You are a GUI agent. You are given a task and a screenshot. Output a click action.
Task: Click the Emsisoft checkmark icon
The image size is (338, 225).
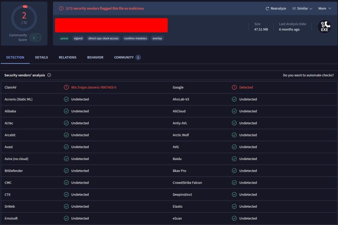click(x=66, y=218)
